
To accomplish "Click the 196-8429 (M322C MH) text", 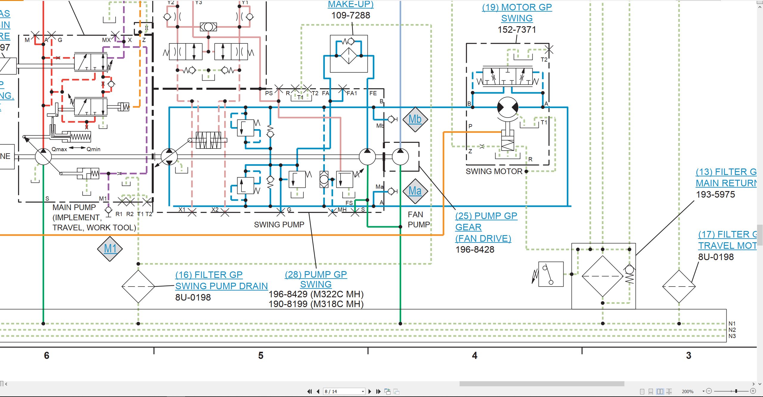I will point(316,294).
